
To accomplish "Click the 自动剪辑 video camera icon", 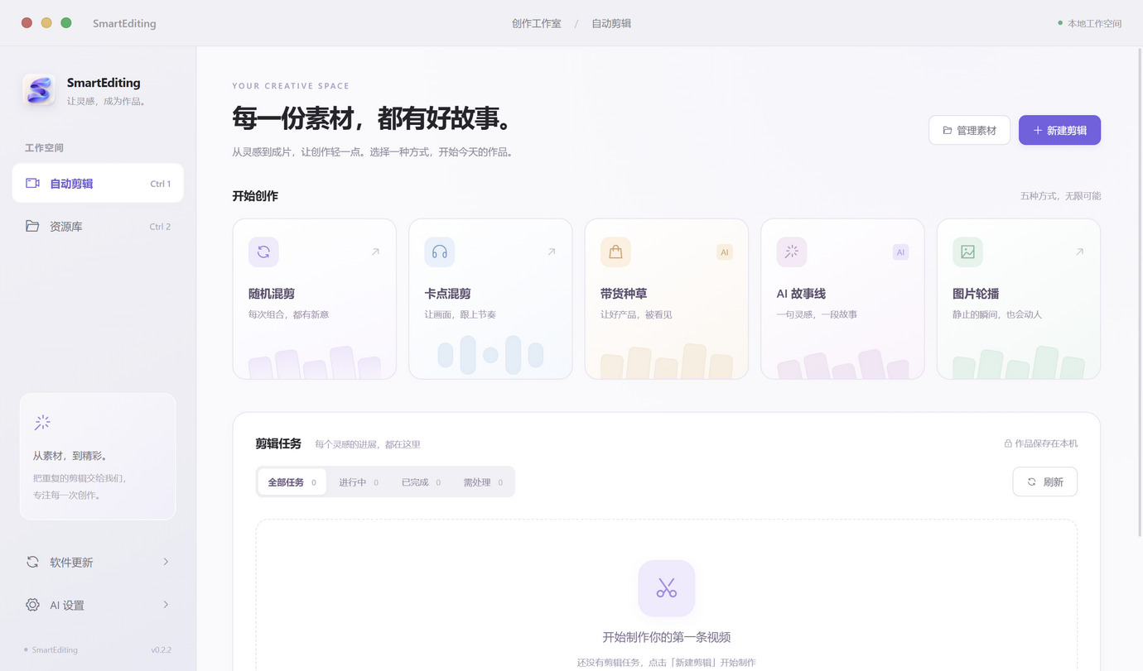I will 32,184.
